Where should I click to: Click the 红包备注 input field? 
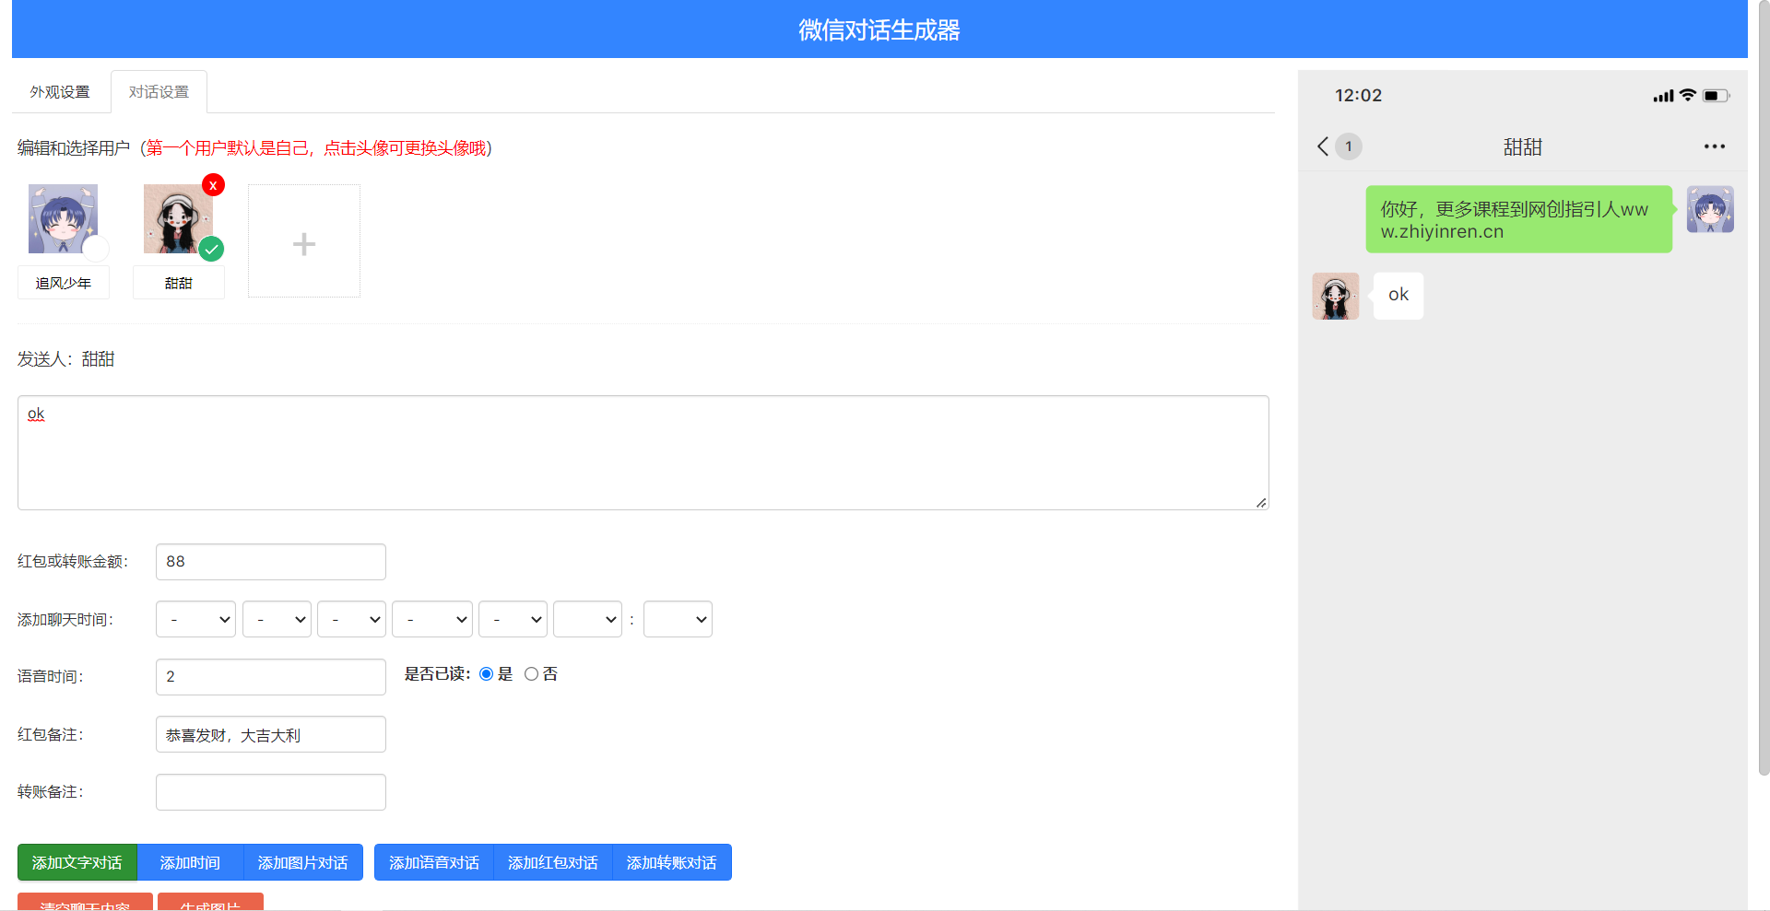pyautogui.click(x=271, y=734)
